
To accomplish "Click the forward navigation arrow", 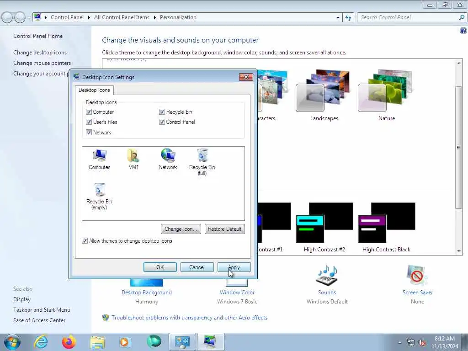I will pyautogui.click(x=20, y=18).
